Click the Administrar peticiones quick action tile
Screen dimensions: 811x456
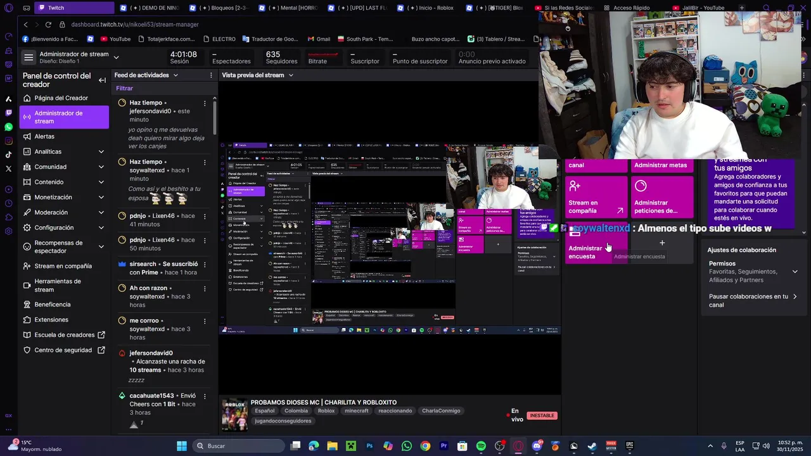point(662,197)
